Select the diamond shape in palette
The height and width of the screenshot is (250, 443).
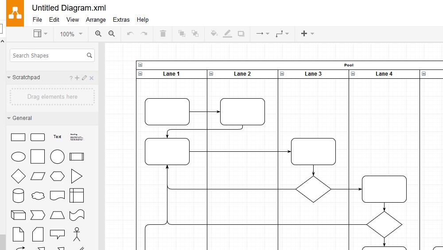coord(18,176)
